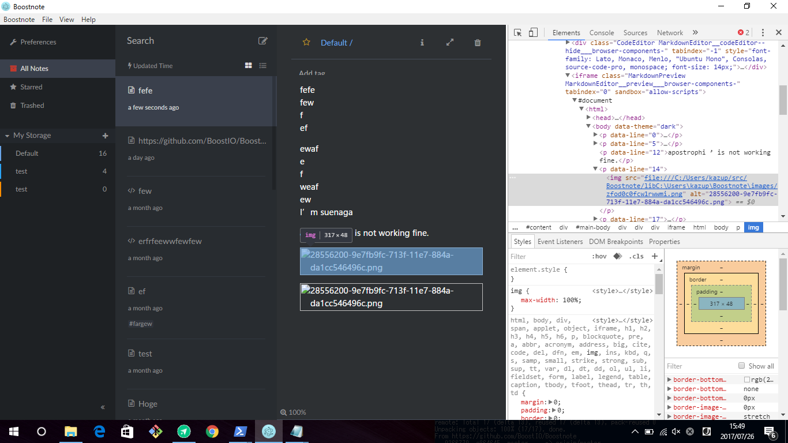Open the File menu
788x443 pixels.
pos(47,19)
